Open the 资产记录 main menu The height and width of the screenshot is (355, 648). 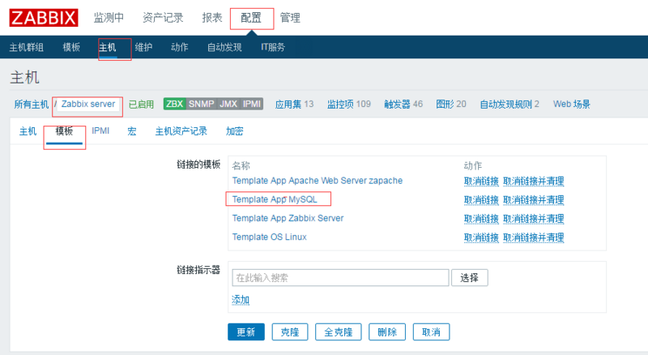163,18
